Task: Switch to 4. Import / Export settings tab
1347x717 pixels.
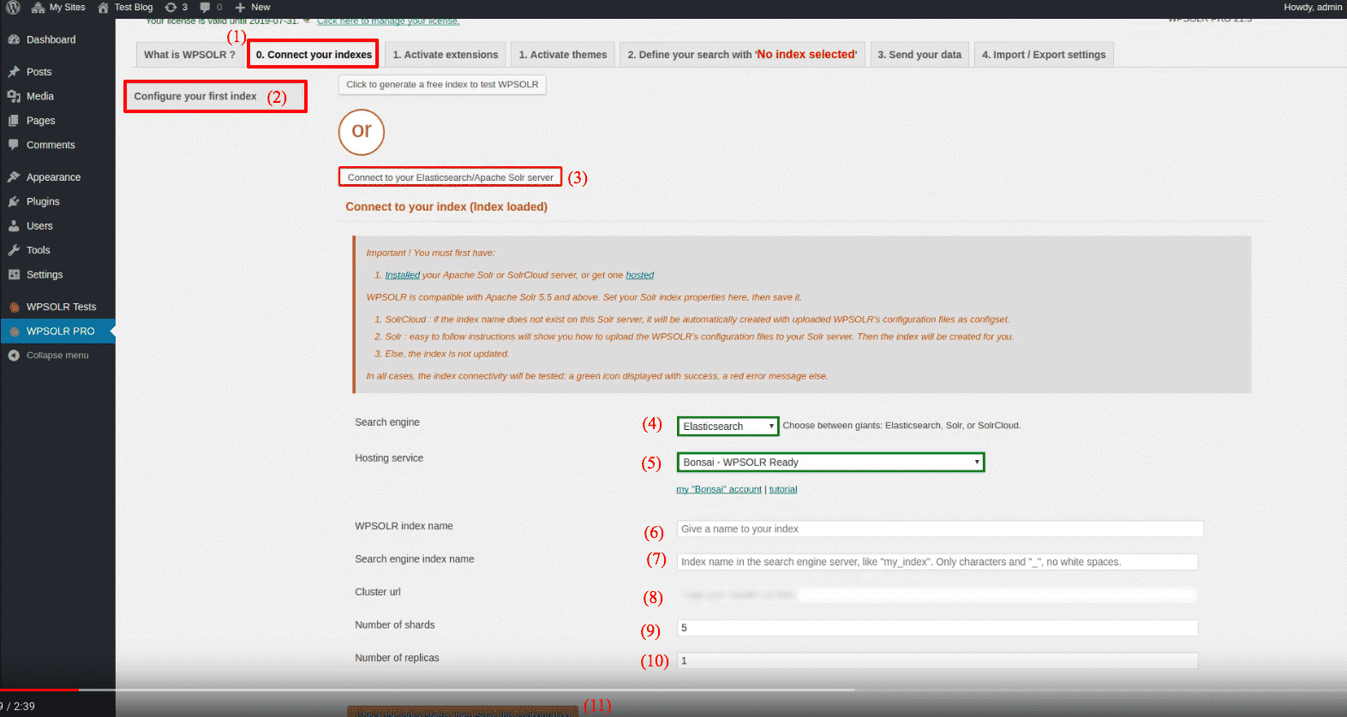Action: [x=1044, y=55]
